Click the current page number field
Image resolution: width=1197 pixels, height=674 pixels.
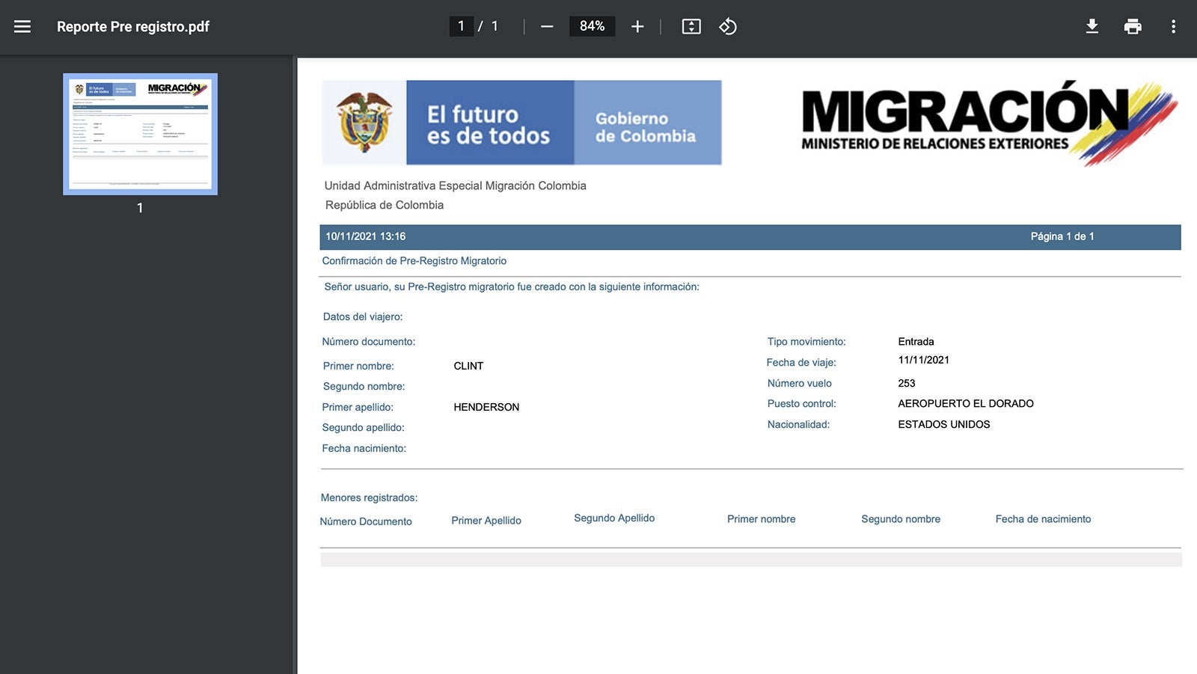[x=461, y=26]
